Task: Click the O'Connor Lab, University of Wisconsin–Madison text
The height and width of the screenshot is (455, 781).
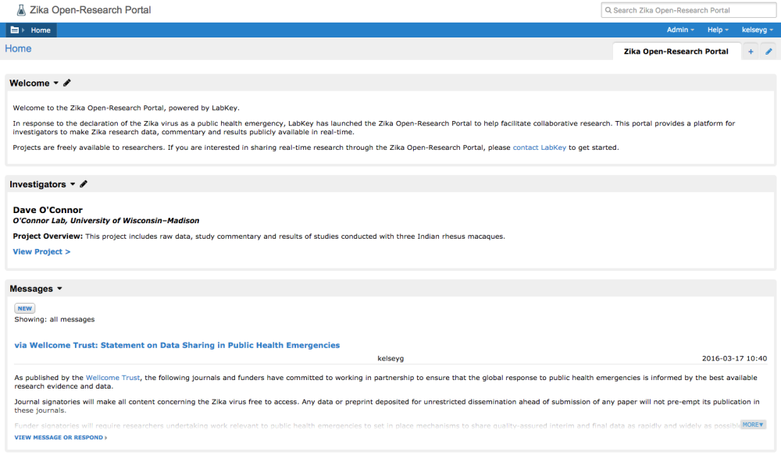Action: 106,221
